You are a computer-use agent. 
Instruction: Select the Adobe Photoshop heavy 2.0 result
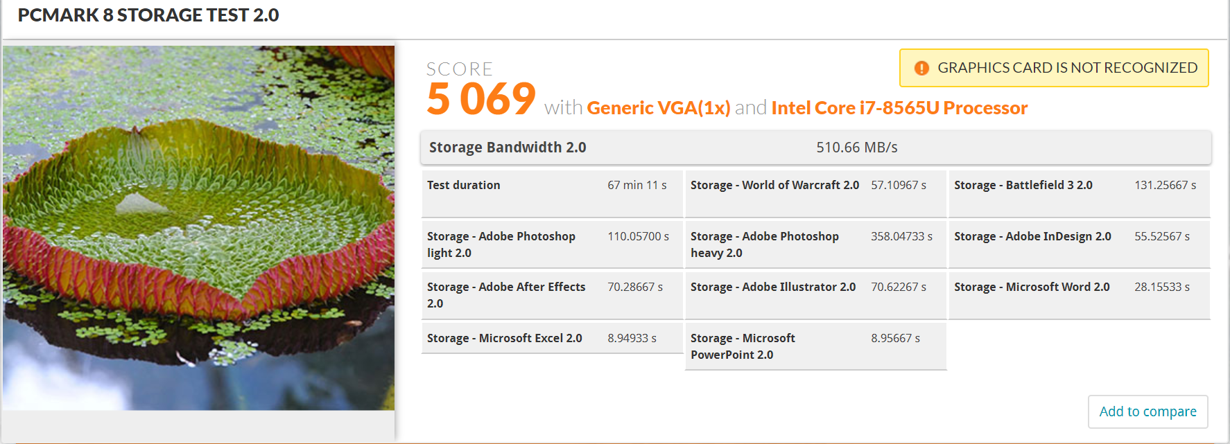coord(815,245)
